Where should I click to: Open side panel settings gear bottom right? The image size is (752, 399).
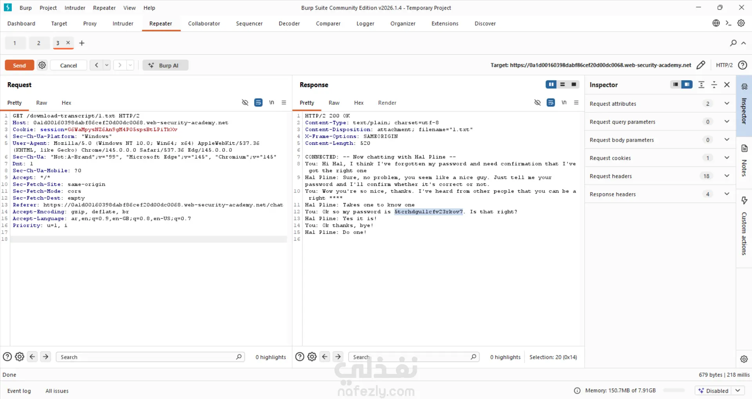pos(744,359)
